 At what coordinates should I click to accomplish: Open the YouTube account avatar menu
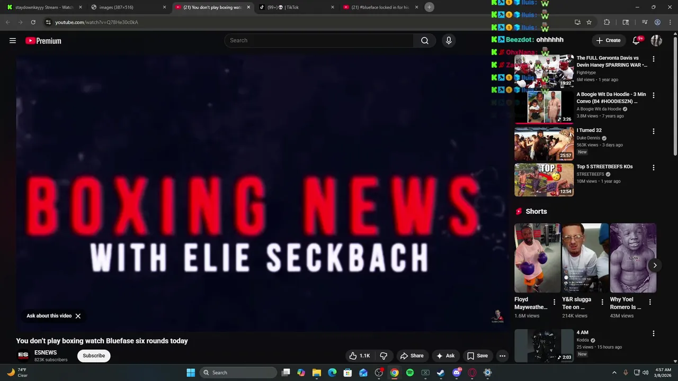coord(656,40)
